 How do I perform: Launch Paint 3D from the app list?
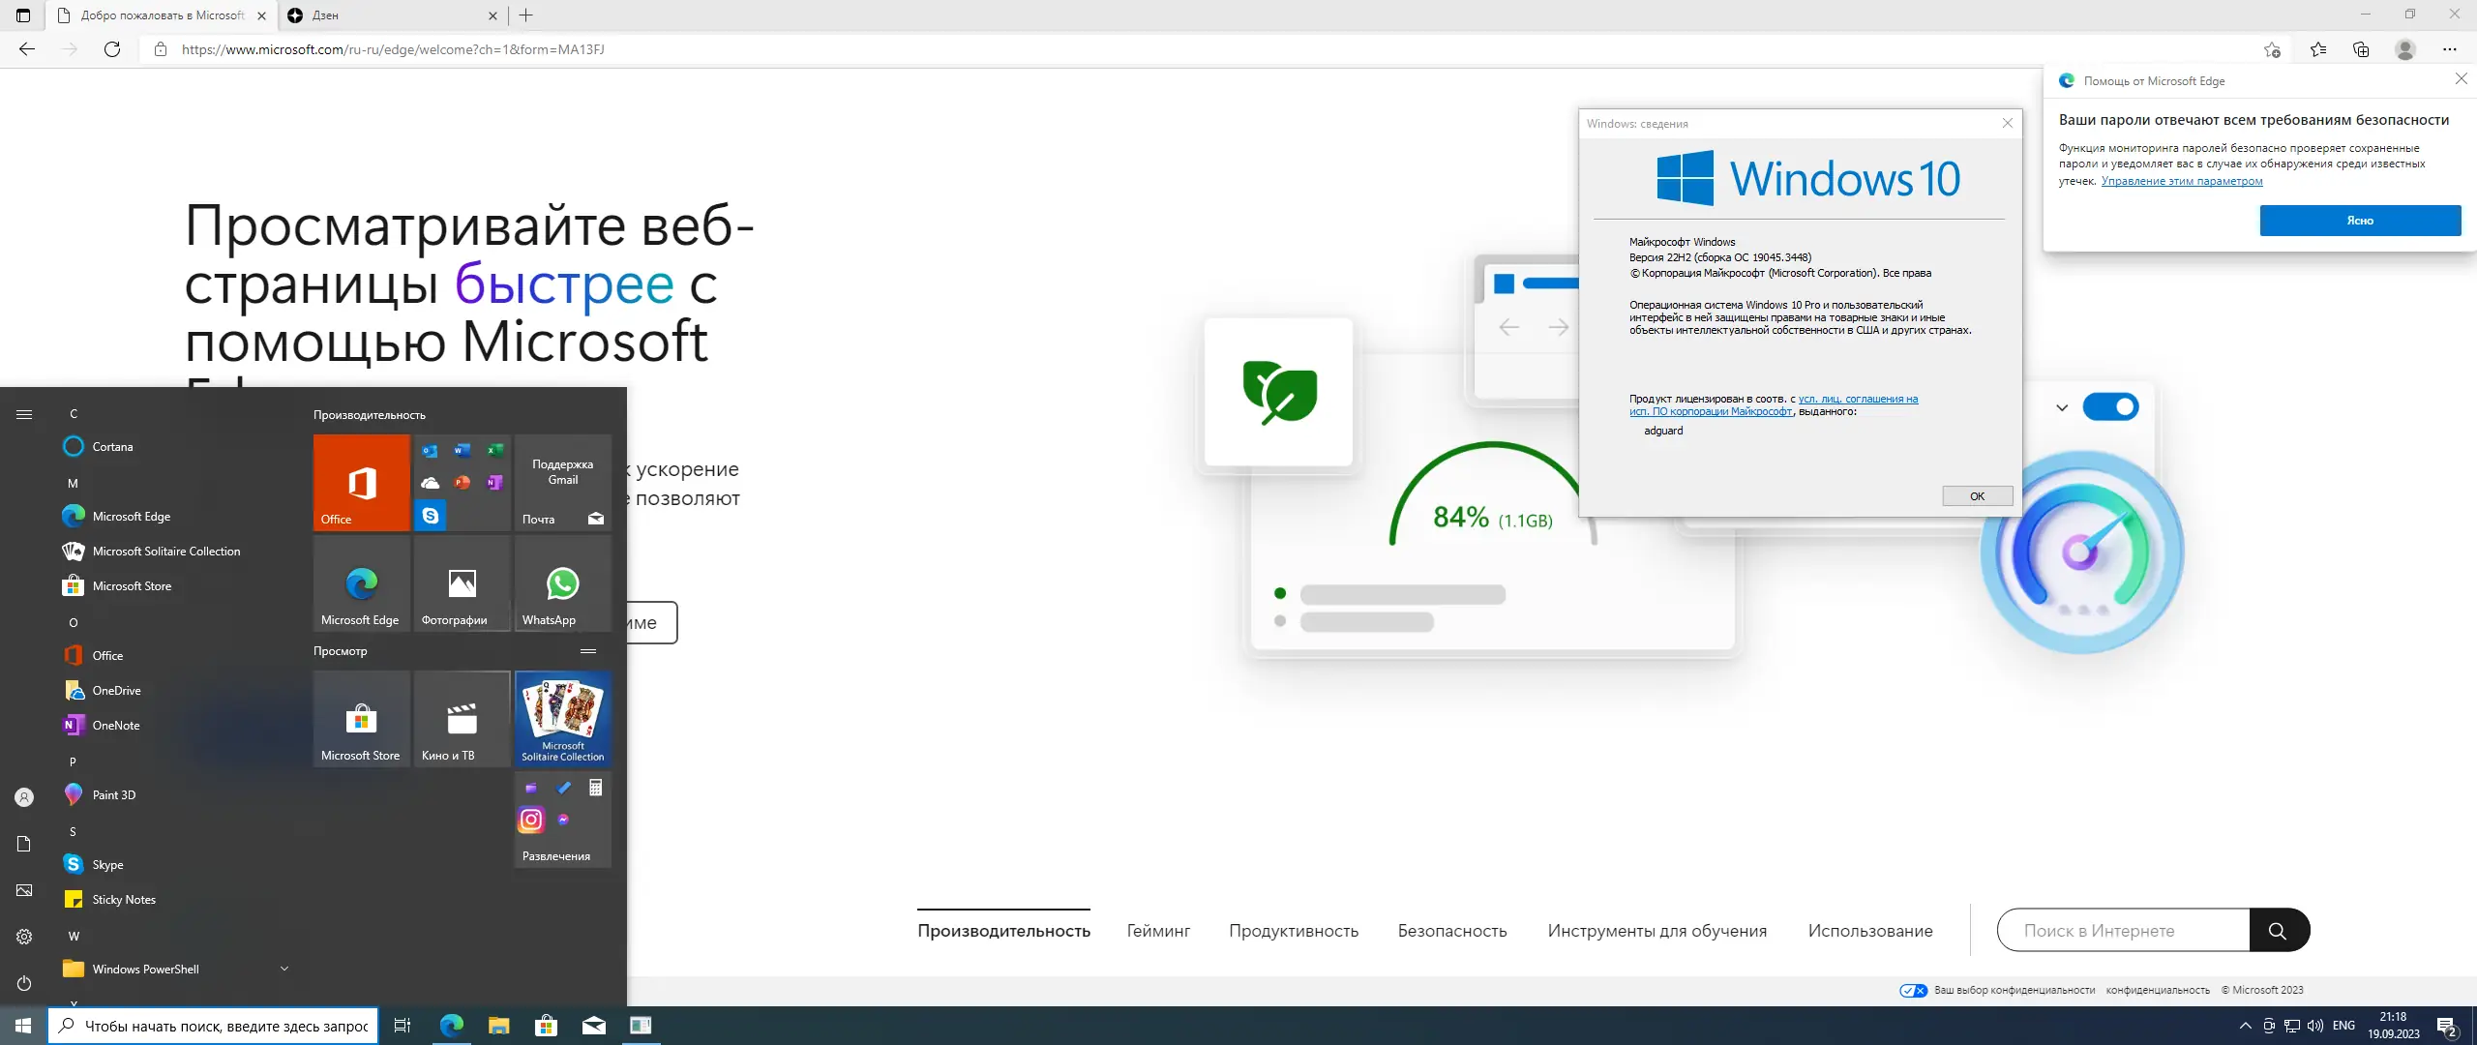[114, 794]
